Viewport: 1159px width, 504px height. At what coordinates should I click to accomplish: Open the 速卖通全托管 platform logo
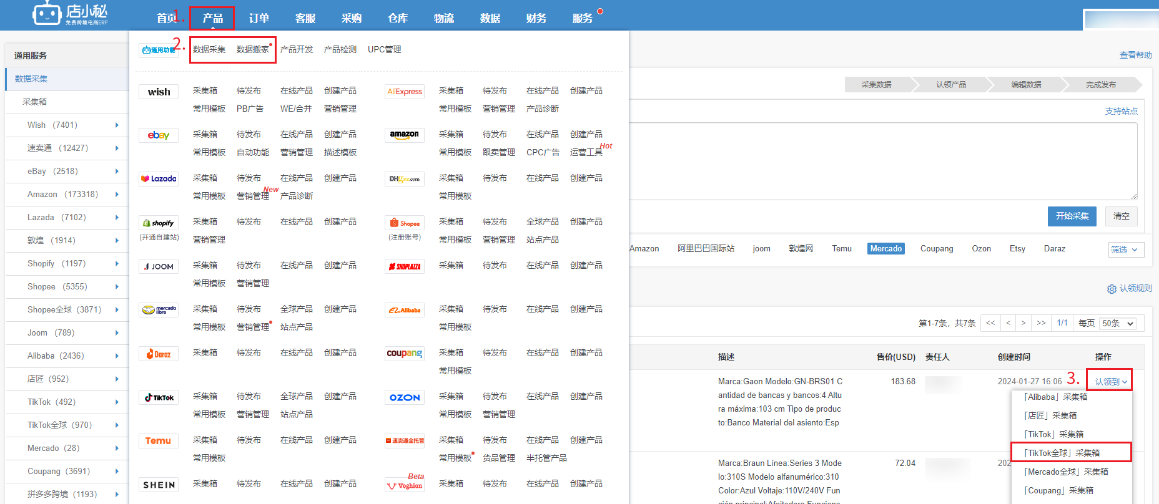coord(405,441)
